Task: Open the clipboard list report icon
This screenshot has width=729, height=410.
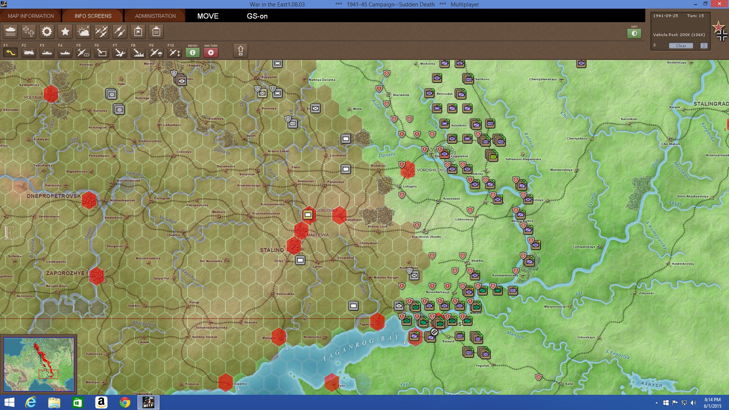Action: (156, 32)
